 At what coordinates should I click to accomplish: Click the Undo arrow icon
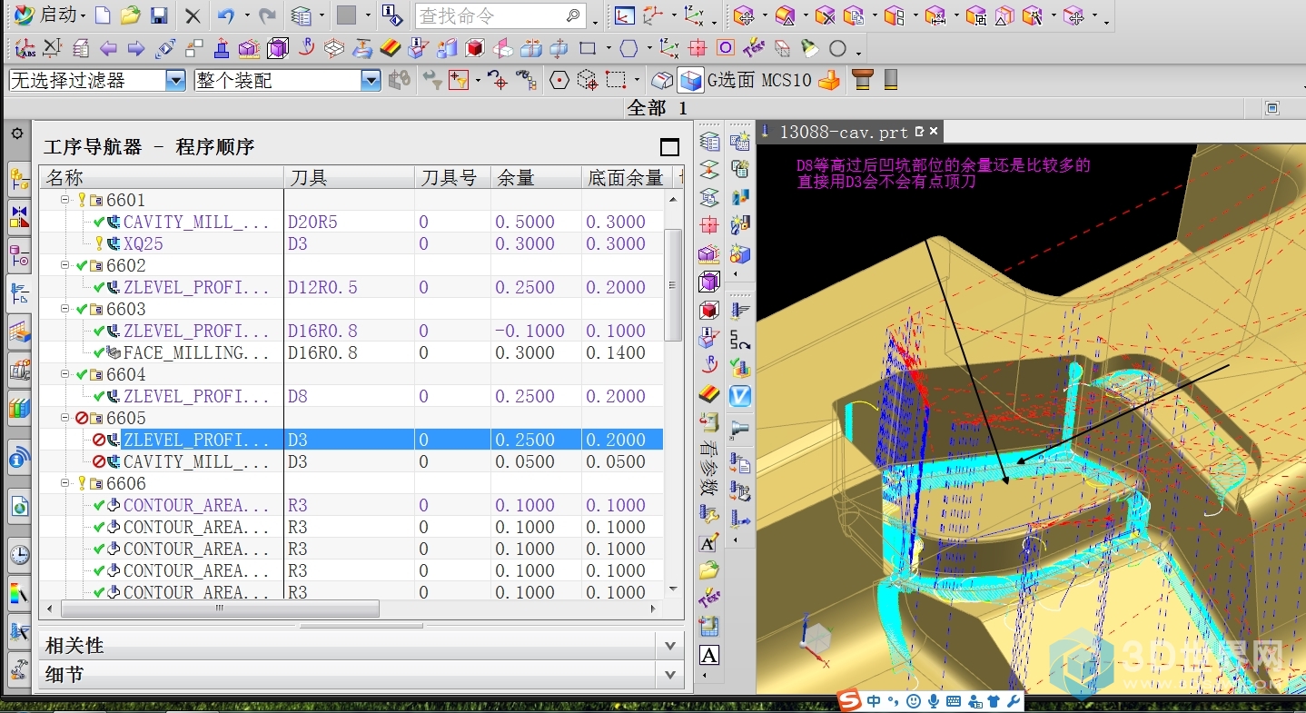226,15
